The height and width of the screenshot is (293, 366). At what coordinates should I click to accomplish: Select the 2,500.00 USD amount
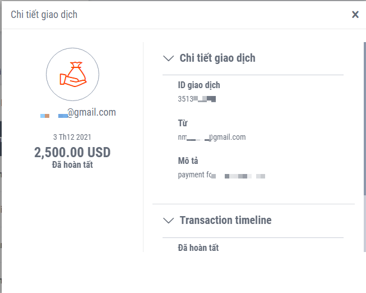pos(72,152)
